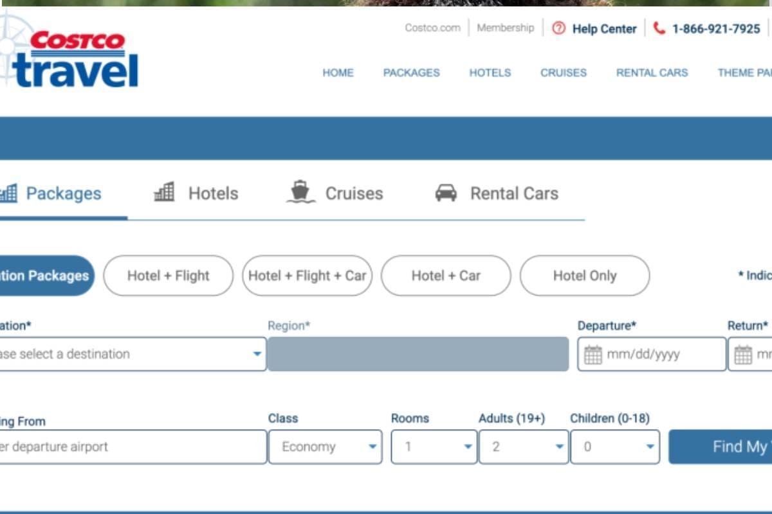Go to the Costco.com link
This screenshot has width=772, height=514.
432,28
